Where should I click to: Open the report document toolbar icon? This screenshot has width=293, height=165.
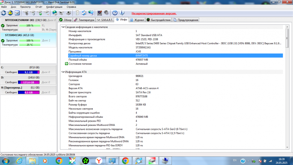[77, 13]
